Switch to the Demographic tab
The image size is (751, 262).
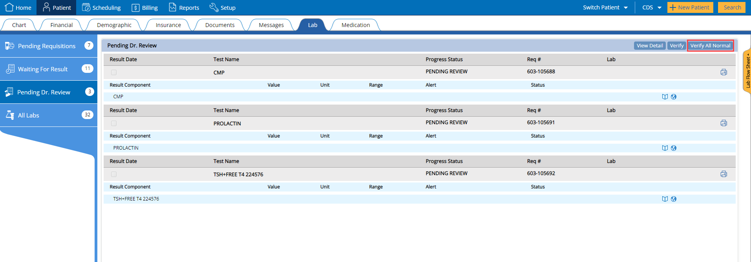click(114, 25)
